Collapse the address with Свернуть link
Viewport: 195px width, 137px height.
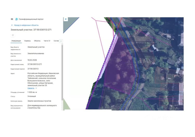[31, 88]
